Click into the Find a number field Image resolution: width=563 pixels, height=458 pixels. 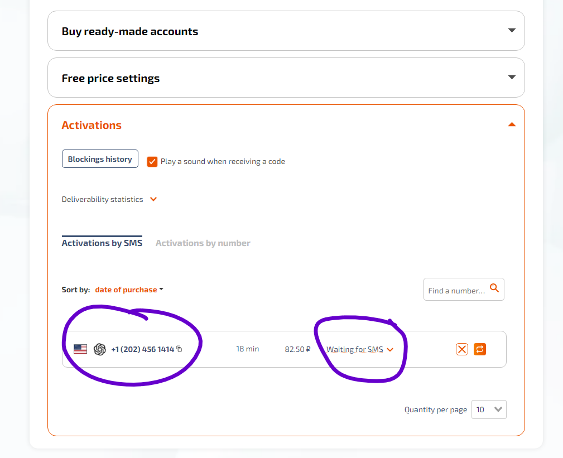(456, 291)
